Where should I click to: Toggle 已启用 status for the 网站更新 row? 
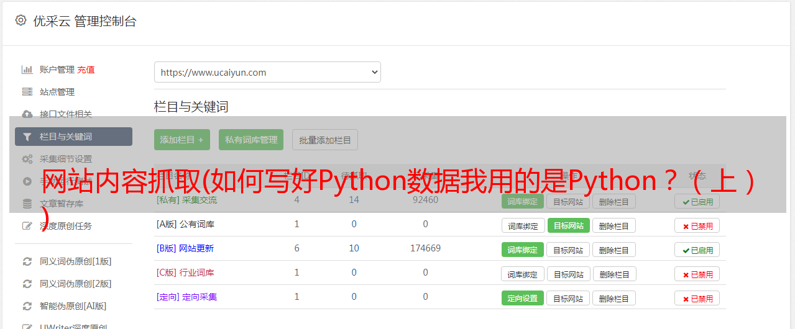click(x=697, y=250)
